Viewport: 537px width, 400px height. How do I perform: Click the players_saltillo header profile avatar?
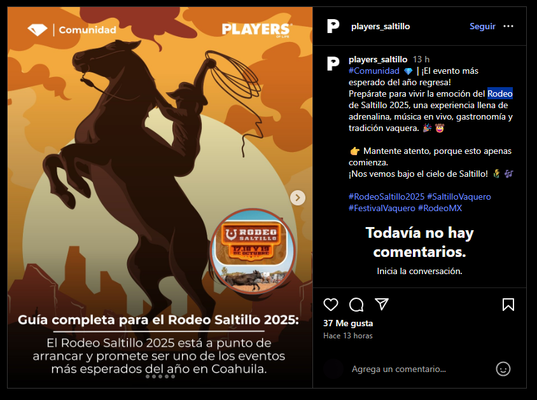[x=333, y=26]
